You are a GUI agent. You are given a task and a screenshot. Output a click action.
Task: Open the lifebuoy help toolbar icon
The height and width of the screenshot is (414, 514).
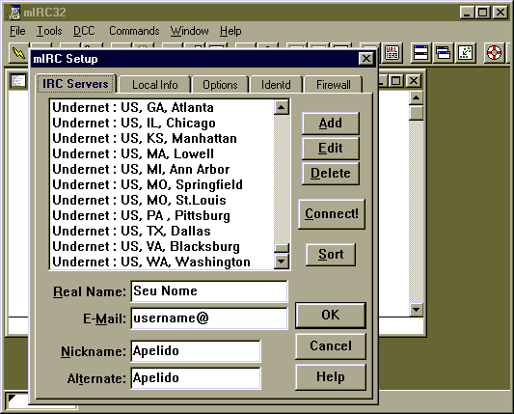[x=494, y=53]
